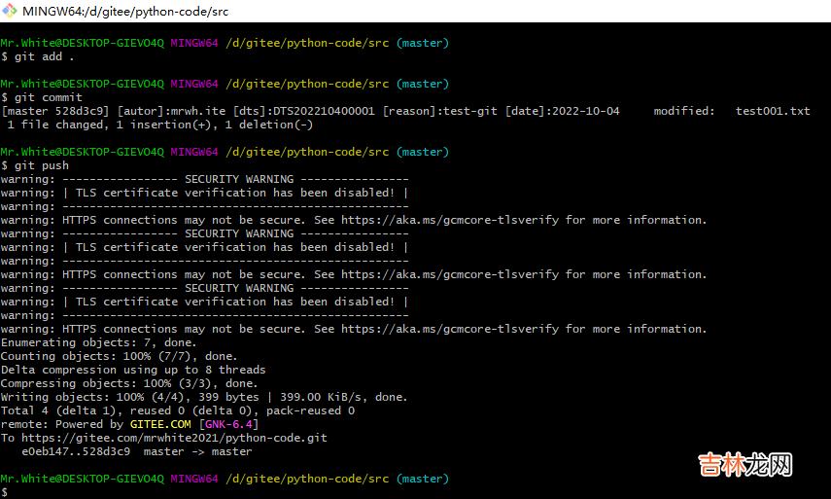831x499 pixels.
Task: Click the first SECURITY WARNING heading
Action: [236, 179]
